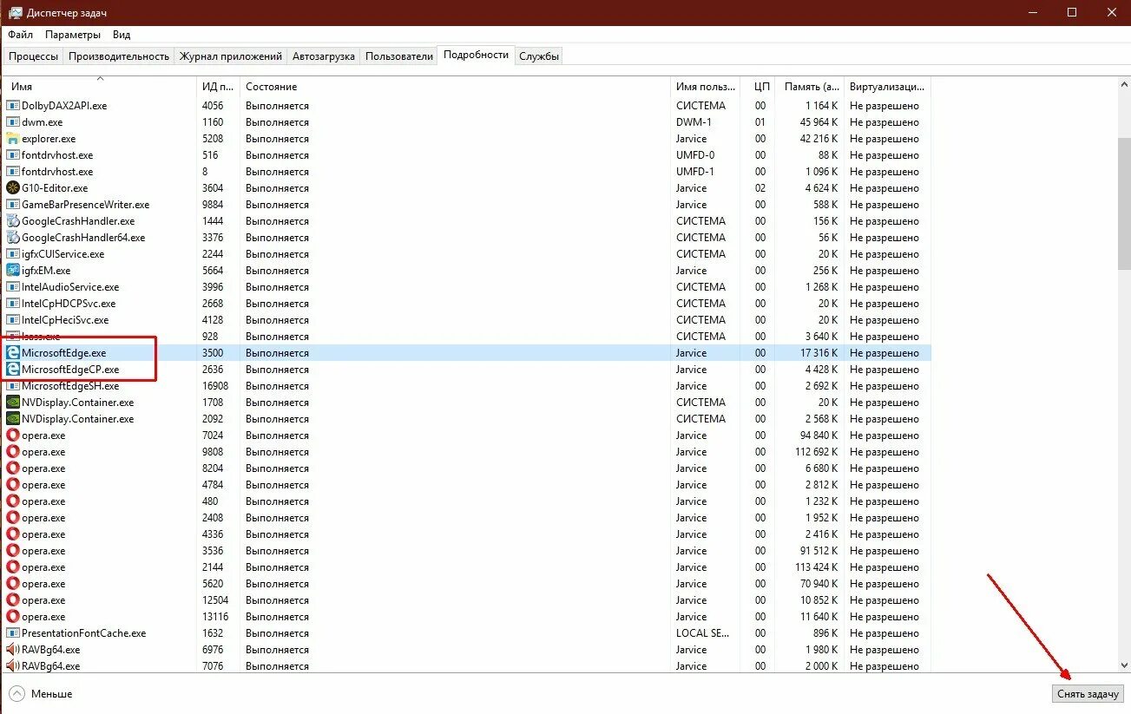Click NVDisplay.Container.exe icon with PID 2092
This screenshot has height=714, width=1131.
(x=13, y=419)
